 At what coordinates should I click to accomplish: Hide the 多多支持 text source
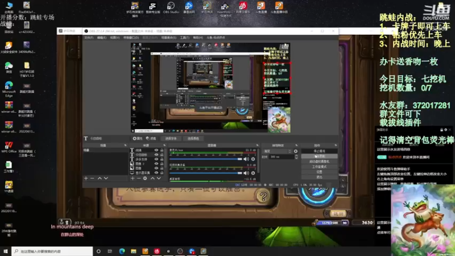click(x=156, y=159)
